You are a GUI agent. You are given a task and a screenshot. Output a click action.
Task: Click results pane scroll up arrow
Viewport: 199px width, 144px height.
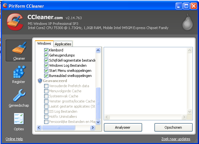click(x=189, y=50)
